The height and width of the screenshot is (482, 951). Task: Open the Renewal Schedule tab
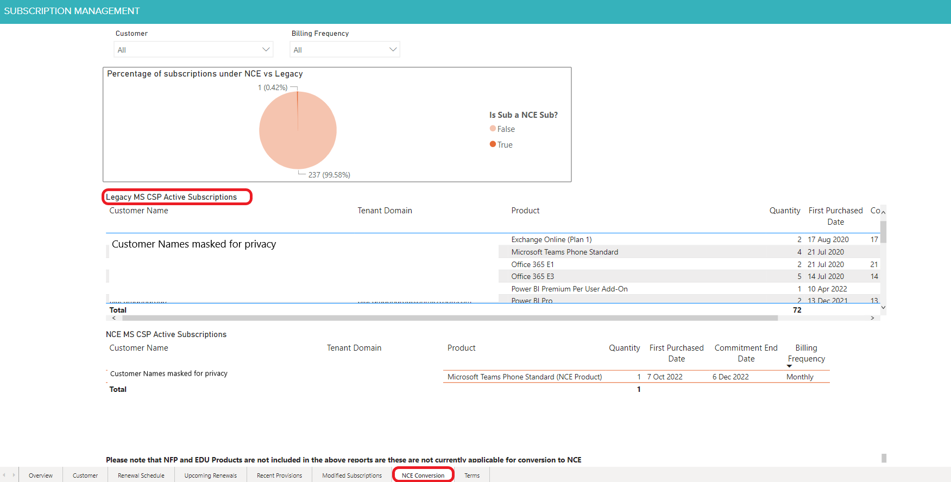[x=141, y=475]
